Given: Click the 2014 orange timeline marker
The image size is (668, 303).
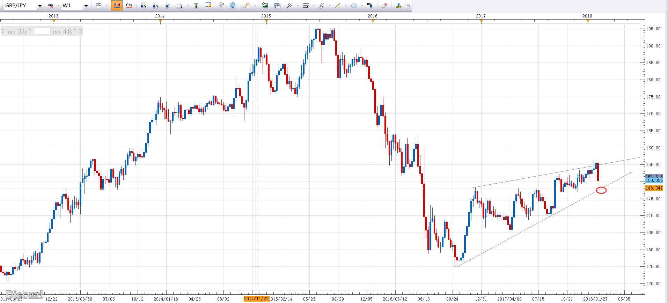Looking at the screenshot, I should (x=160, y=21).
